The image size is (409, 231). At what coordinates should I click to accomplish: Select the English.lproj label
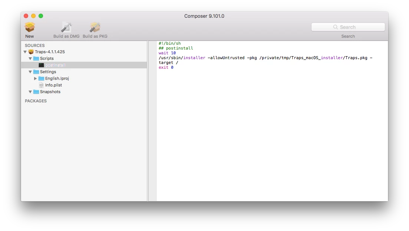[x=57, y=78]
